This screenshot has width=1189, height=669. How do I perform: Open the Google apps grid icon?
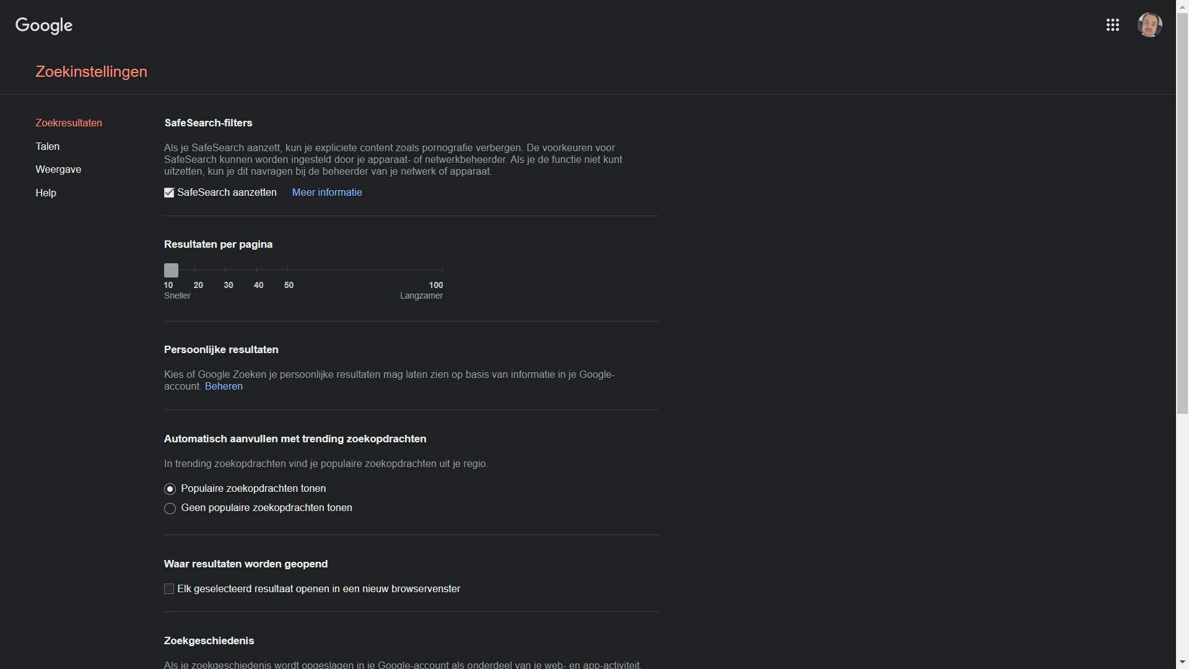point(1112,25)
